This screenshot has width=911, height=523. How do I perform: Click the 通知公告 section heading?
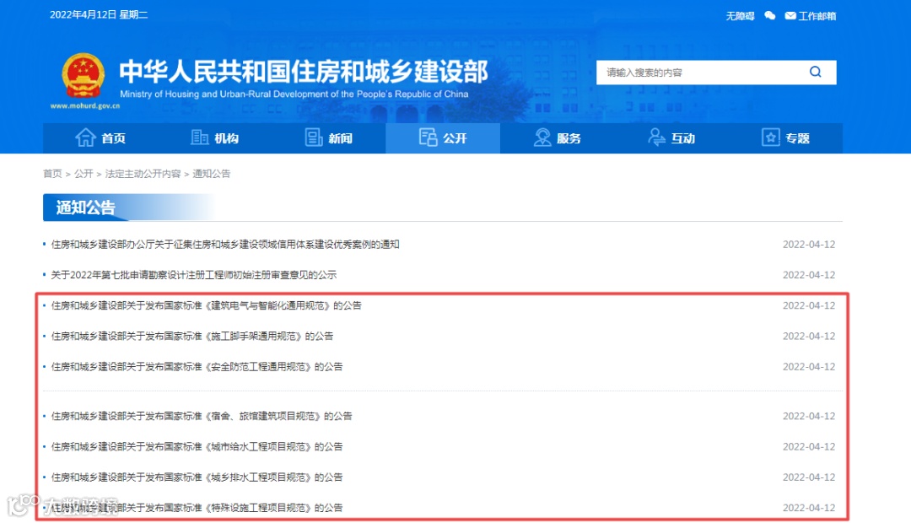pos(86,208)
